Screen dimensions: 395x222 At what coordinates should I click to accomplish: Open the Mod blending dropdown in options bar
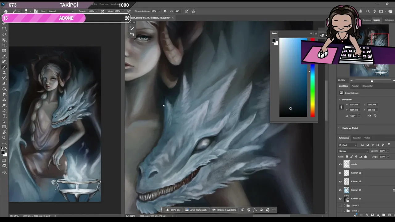click(61, 11)
